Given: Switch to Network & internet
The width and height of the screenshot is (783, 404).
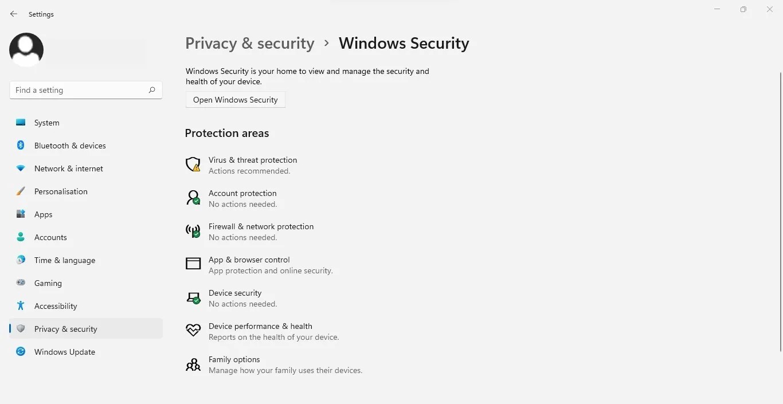Looking at the screenshot, I should pos(68,168).
